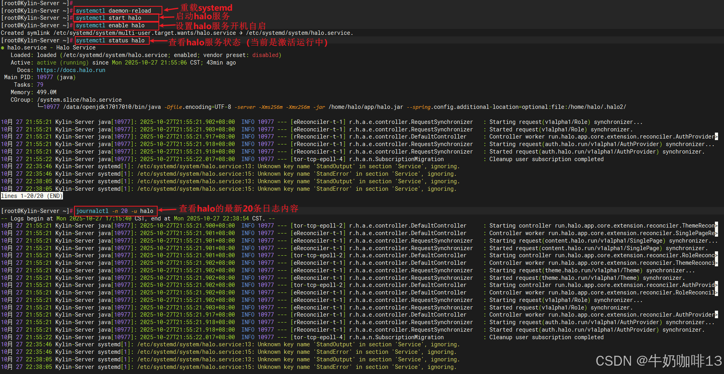The height and width of the screenshot is (374, 724).
Task: Click the '-Xms256m' JVM option
Action: pyautogui.click(x=271, y=107)
